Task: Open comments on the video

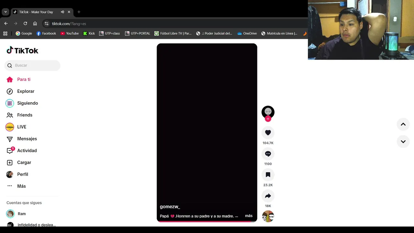Action: 268,154
